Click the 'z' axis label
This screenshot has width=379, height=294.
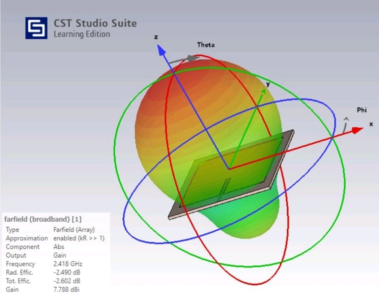pyautogui.click(x=156, y=37)
